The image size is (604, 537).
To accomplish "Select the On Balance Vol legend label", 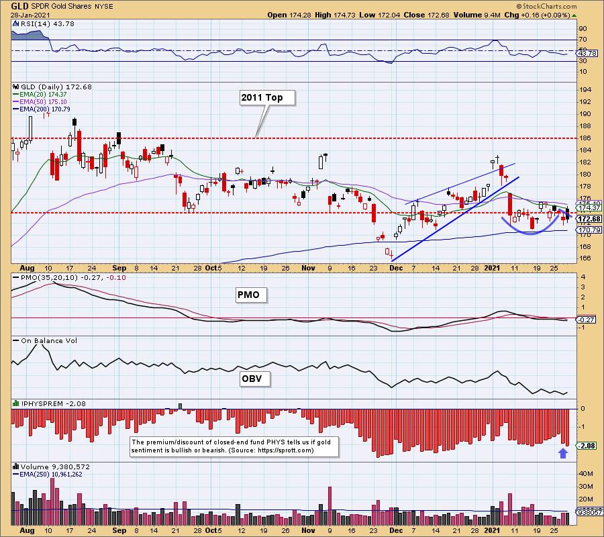I will click(x=45, y=340).
